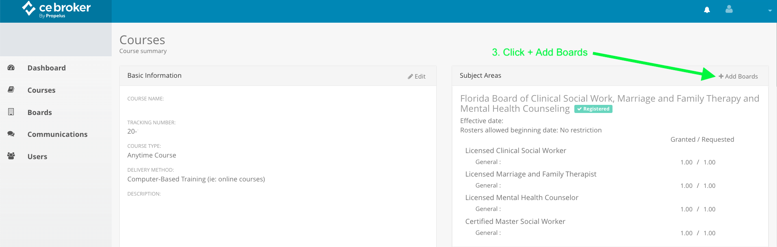The height and width of the screenshot is (247, 777).
Task: Click the Dashboard gauge icon
Action: point(11,68)
